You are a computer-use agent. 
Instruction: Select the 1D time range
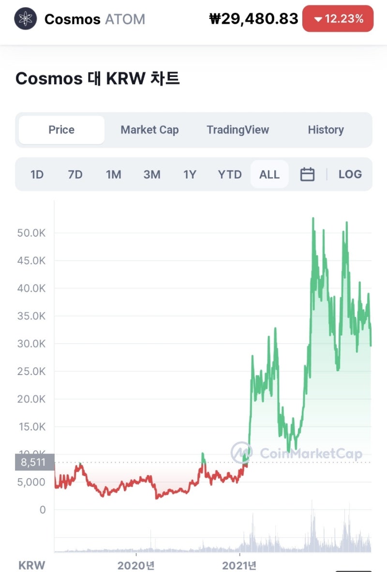[x=37, y=174]
